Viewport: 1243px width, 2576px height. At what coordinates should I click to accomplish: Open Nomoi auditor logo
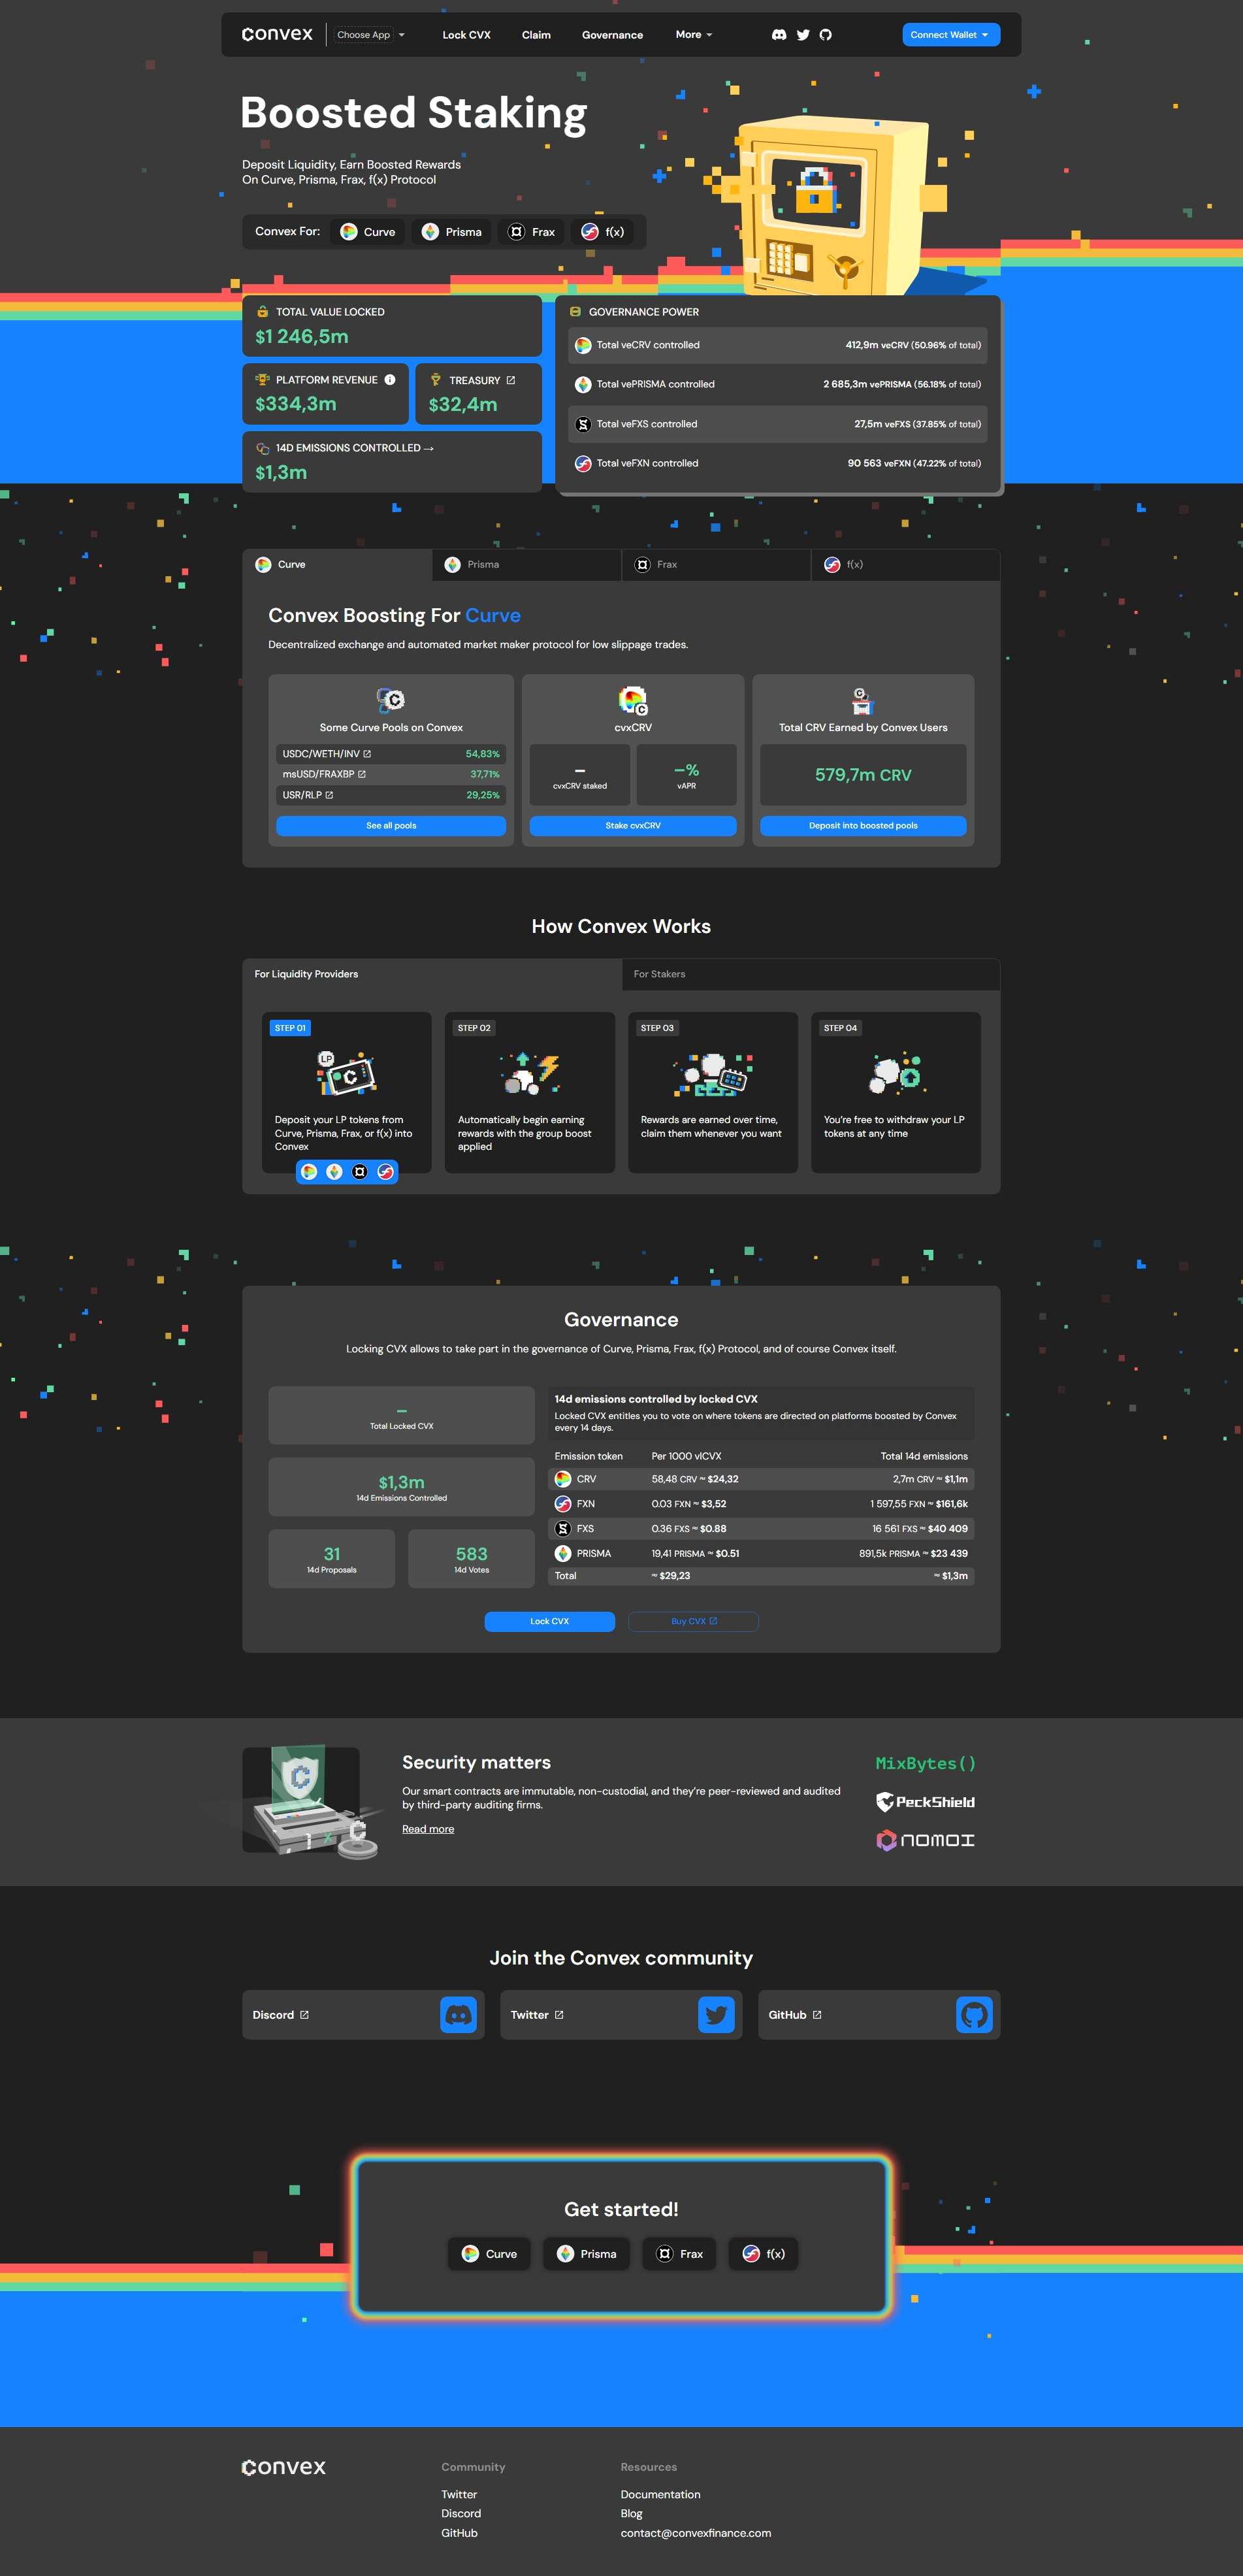pyautogui.click(x=925, y=1840)
